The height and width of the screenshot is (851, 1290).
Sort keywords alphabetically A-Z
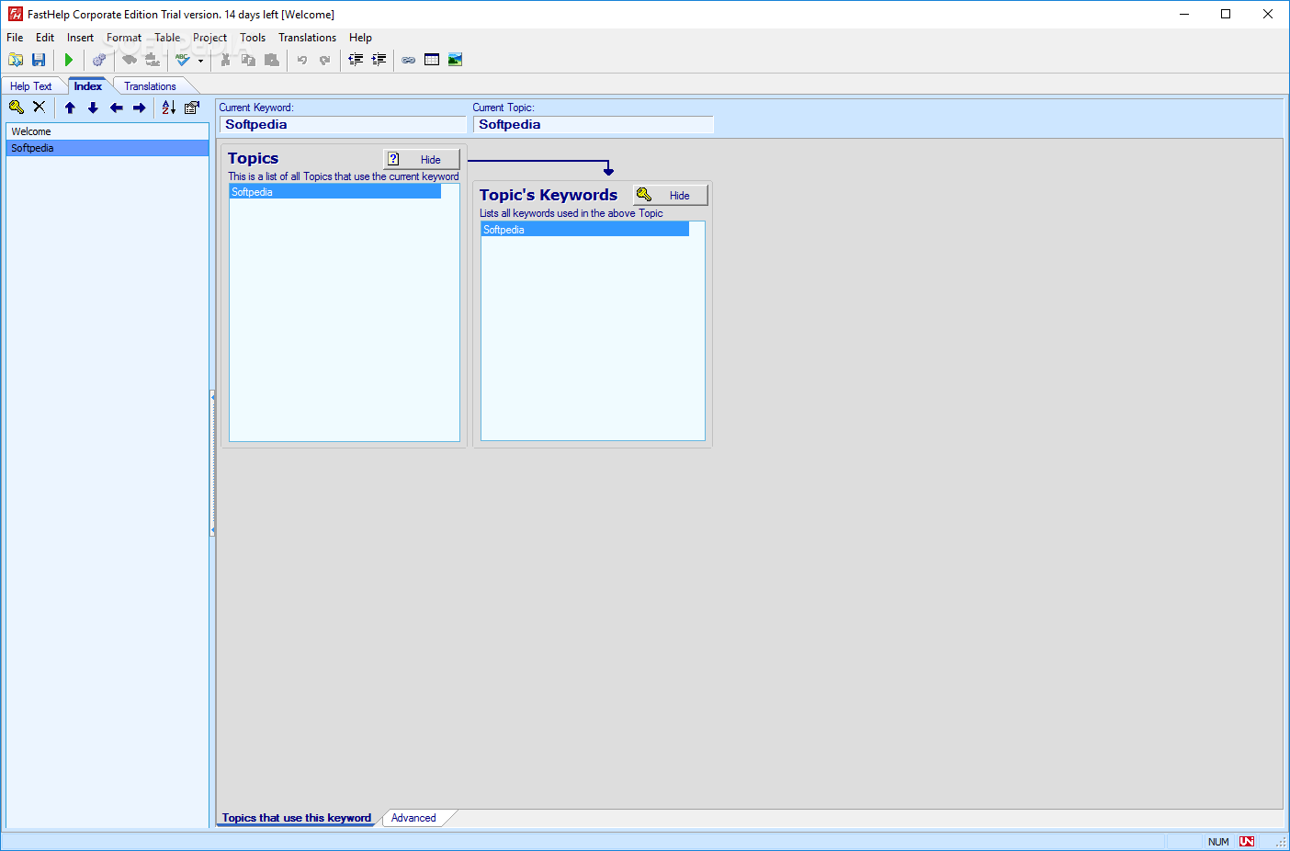point(169,108)
